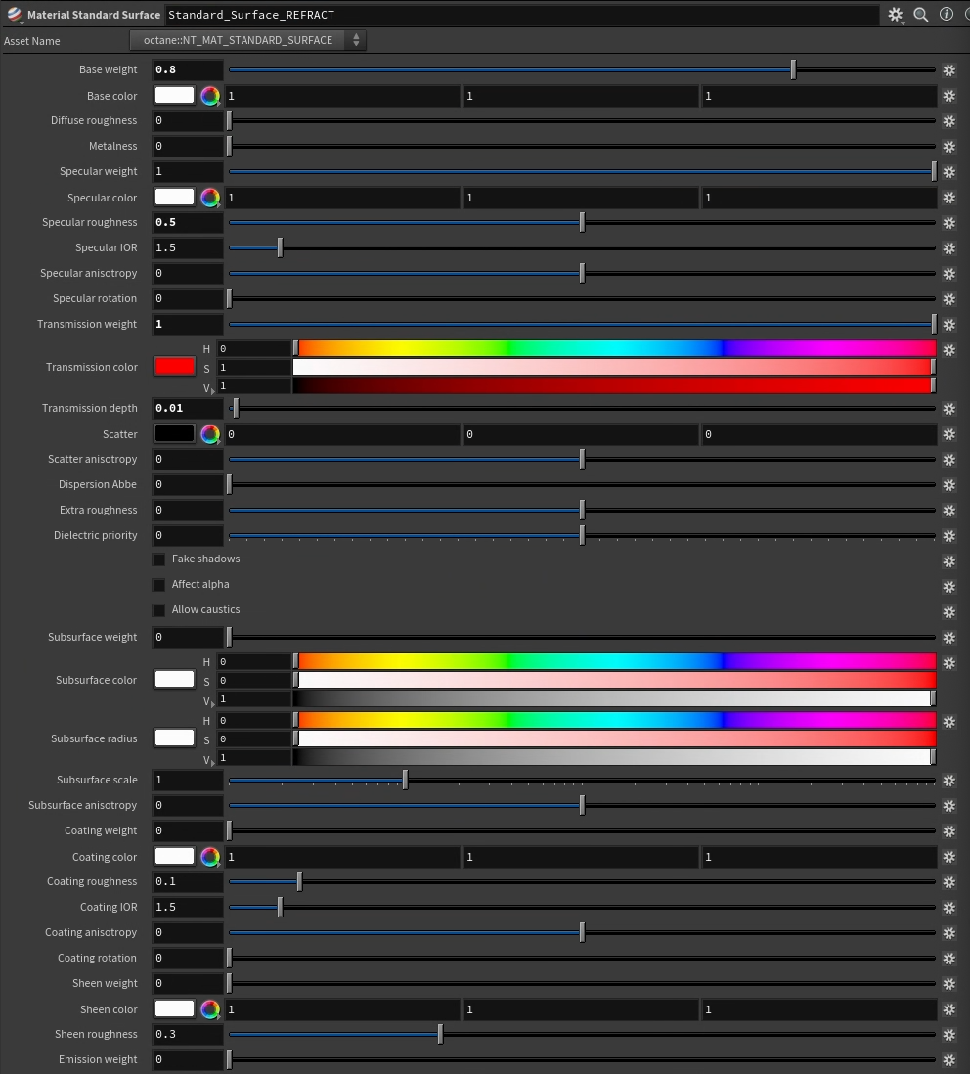Click the red Transmission color swatch
This screenshot has height=1074, width=970.
[175, 367]
